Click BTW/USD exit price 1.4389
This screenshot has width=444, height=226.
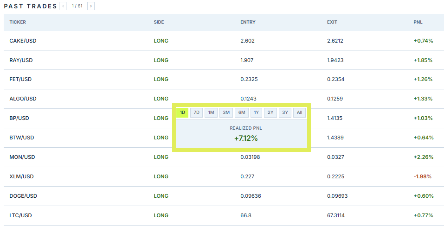[x=335, y=138]
